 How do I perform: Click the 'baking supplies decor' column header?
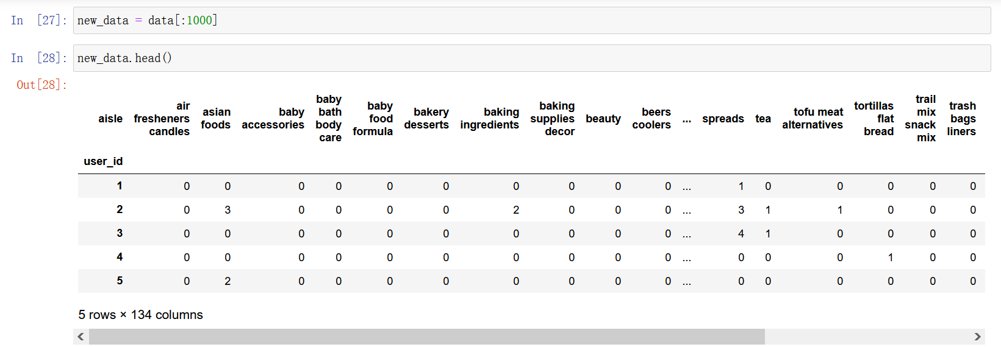pyautogui.click(x=553, y=119)
